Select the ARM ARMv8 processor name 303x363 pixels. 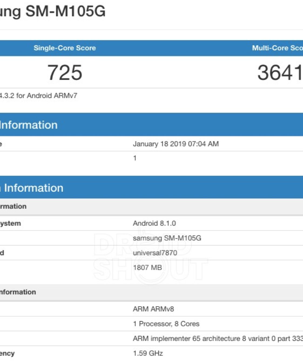(x=153, y=309)
